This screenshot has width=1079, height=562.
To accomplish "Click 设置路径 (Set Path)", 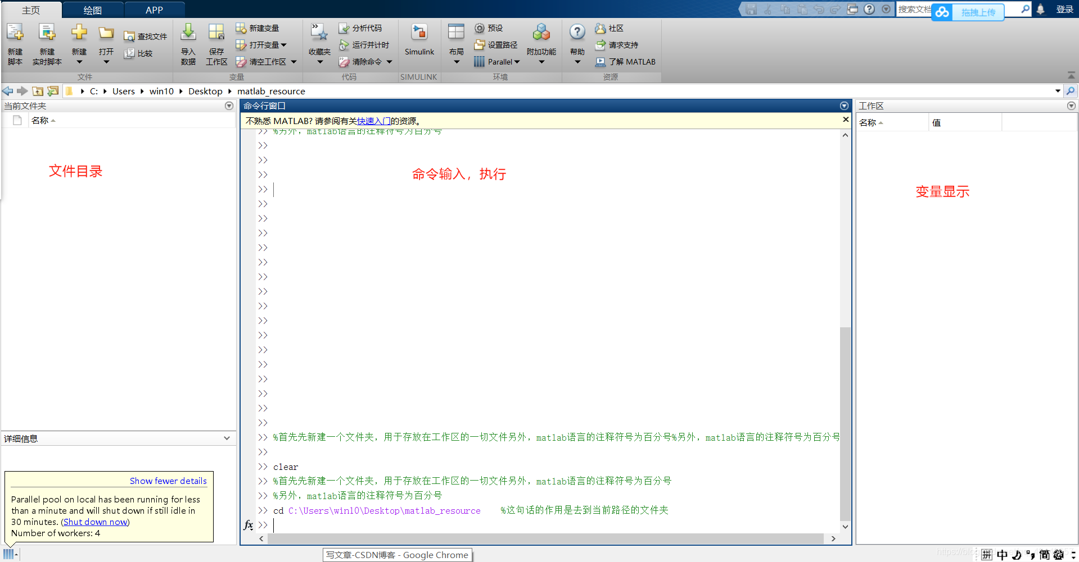I will pos(495,45).
